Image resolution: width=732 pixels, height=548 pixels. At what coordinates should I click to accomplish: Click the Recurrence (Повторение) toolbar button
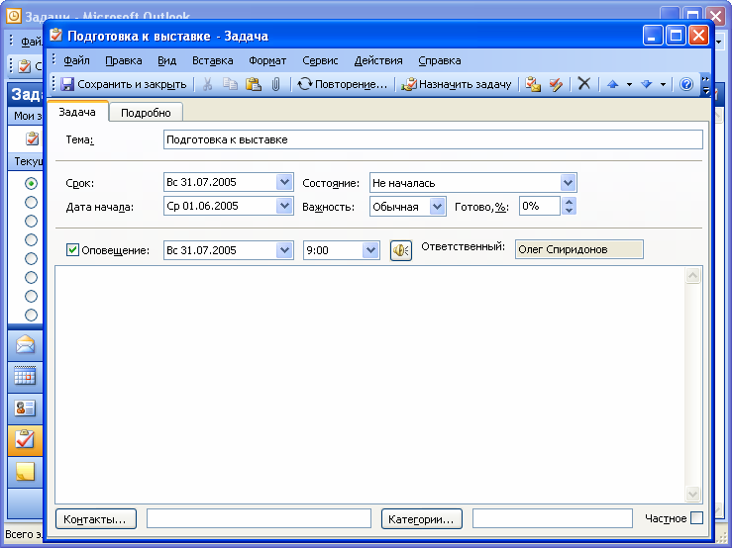[342, 85]
